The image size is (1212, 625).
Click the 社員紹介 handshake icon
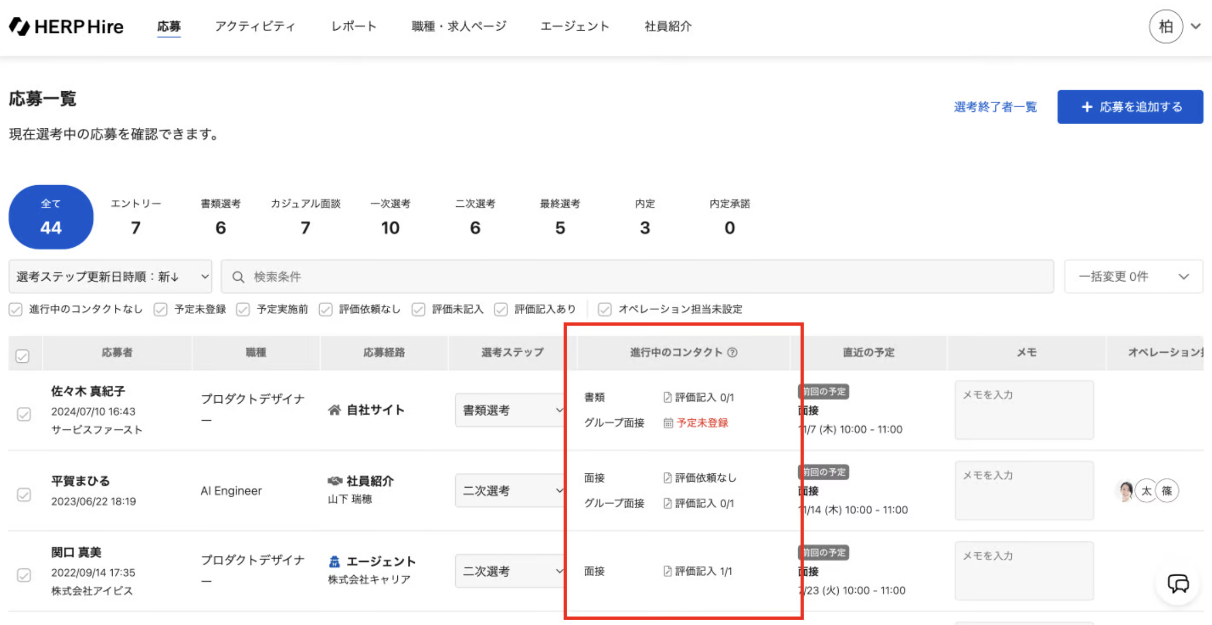(335, 481)
